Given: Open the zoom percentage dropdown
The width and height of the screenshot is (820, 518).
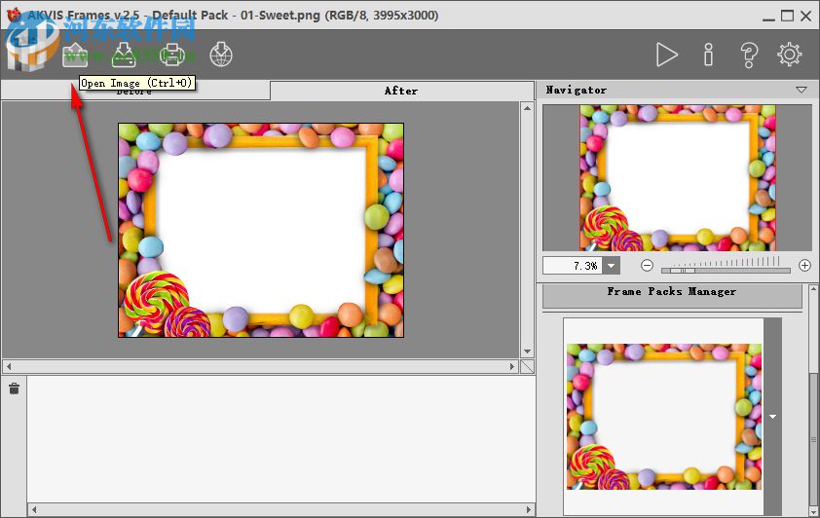Looking at the screenshot, I should (611, 266).
